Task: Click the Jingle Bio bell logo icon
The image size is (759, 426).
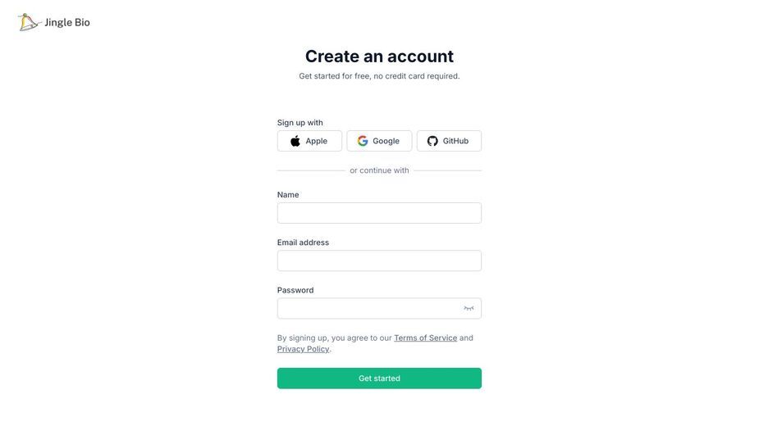Action: [x=28, y=22]
